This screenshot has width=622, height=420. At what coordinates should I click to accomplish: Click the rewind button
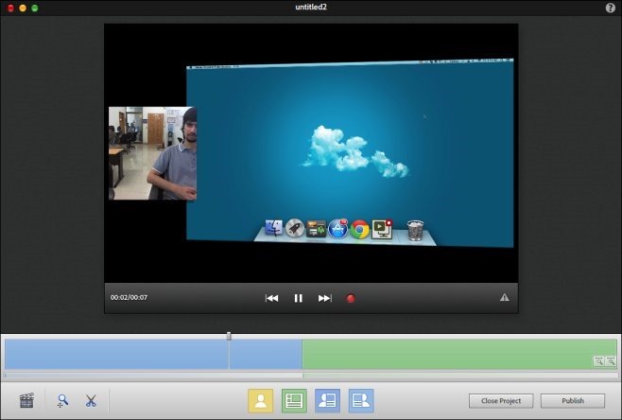272,298
